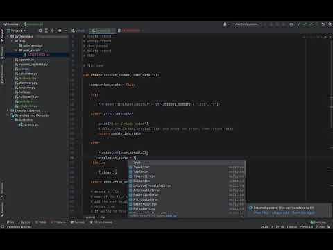Open the Python Console tab
333x250 pixels.
101,222
